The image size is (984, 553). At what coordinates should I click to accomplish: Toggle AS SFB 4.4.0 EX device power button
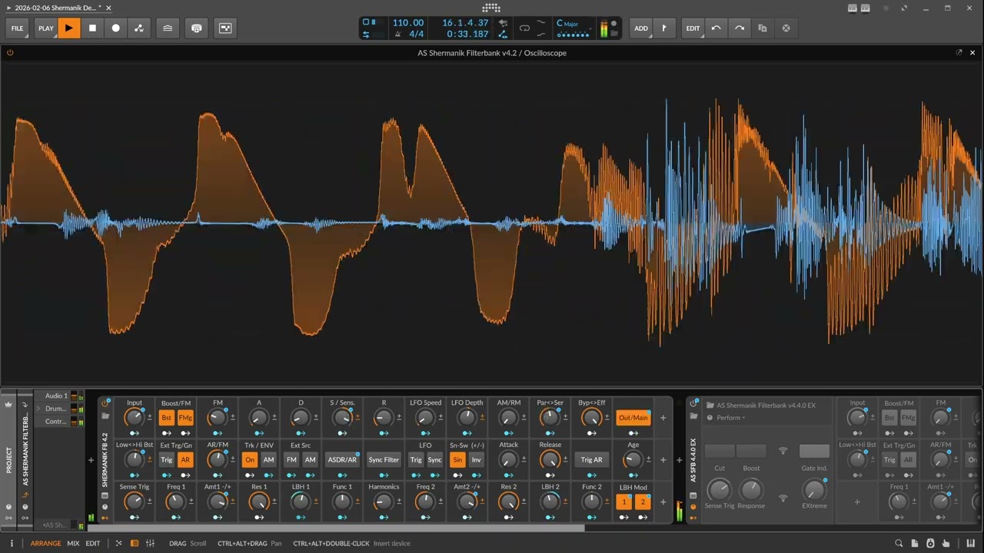click(x=693, y=403)
